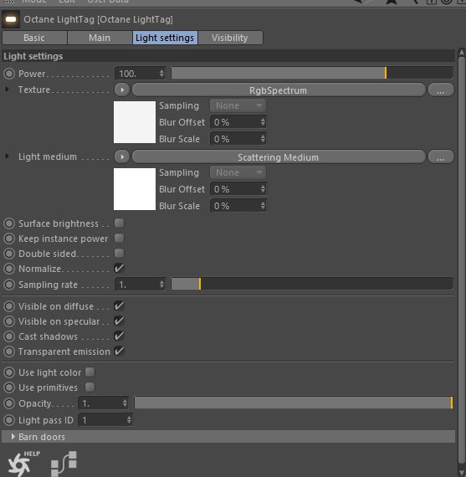The image size is (466, 477).
Task: Toggle the animation dot beside Opacity
Action: (9, 403)
